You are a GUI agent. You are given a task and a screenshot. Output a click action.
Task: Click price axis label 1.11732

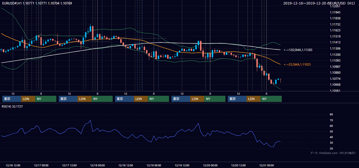[335, 24]
